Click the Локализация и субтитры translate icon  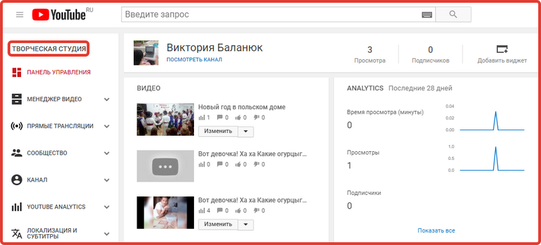coord(16,234)
